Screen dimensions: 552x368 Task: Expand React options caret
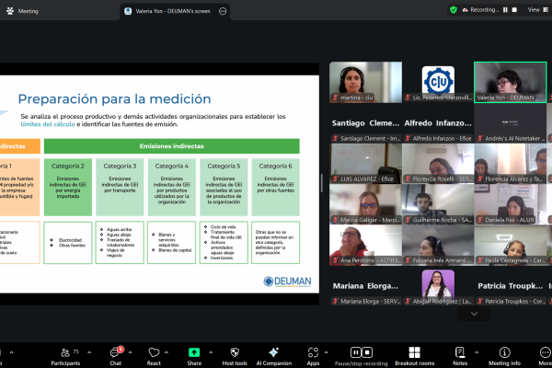point(167,352)
